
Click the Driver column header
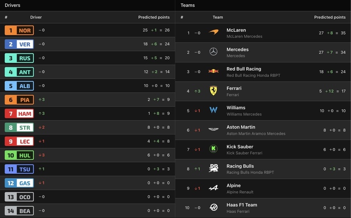coord(36,17)
